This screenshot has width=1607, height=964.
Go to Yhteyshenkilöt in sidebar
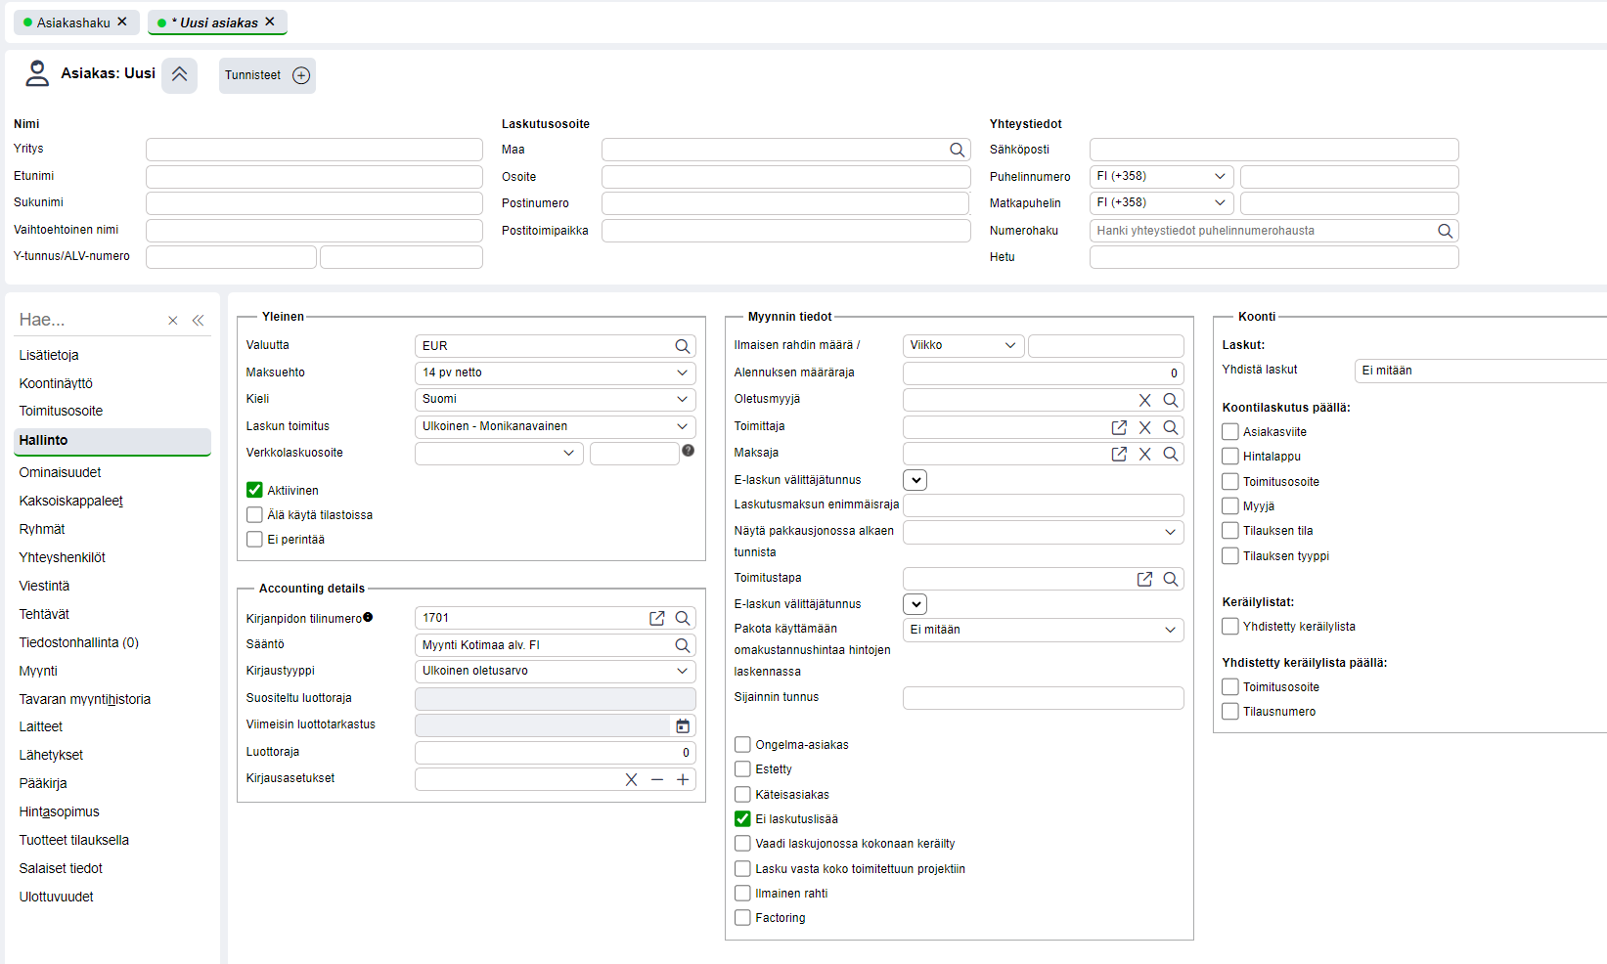(x=63, y=557)
